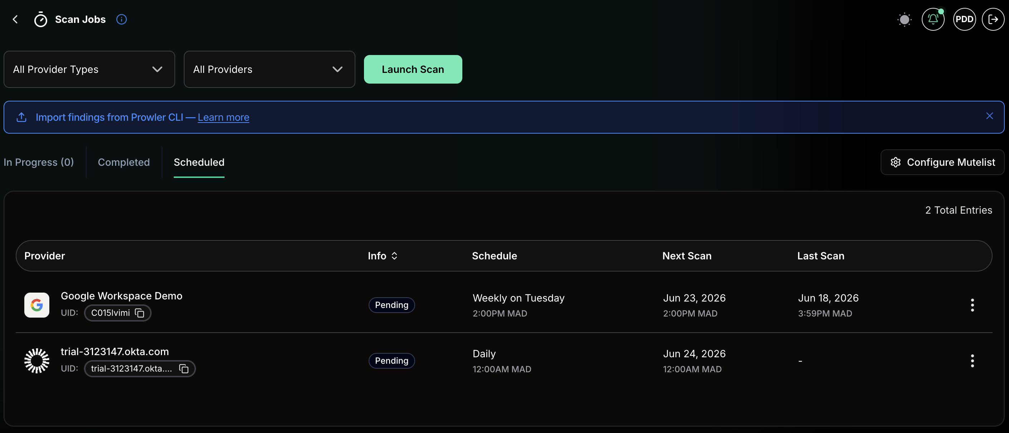Expand the All Providers dropdown
Image resolution: width=1009 pixels, height=433 pixels.
tap(270, 69)
